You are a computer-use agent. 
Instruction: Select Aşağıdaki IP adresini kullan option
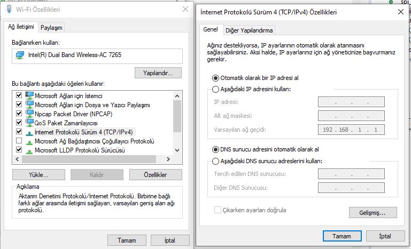point(215,89)
